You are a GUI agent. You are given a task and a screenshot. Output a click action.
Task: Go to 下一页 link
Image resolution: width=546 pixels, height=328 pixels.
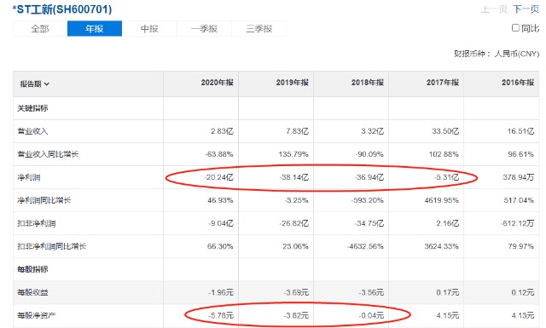click(526, 9)
